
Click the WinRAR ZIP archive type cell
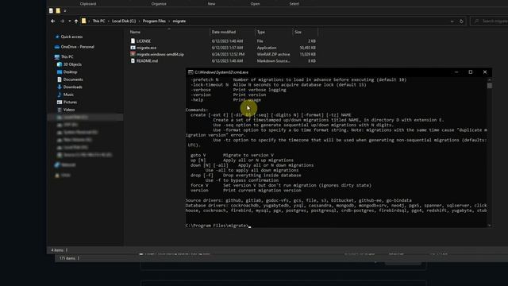[x=273, y=55]
